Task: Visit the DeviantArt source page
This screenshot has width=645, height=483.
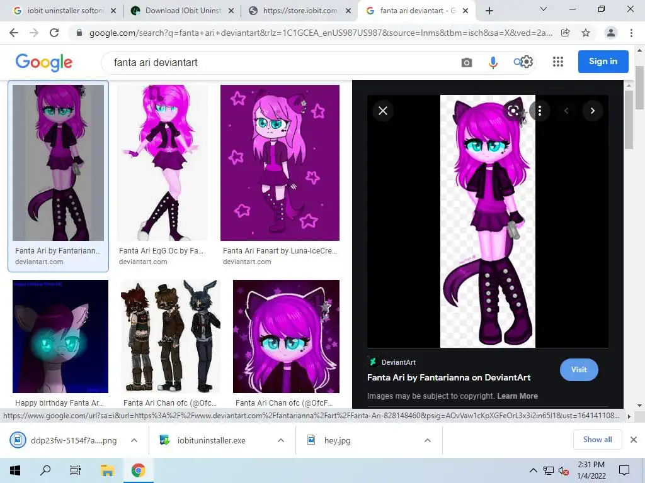Action: coord(579,370)
